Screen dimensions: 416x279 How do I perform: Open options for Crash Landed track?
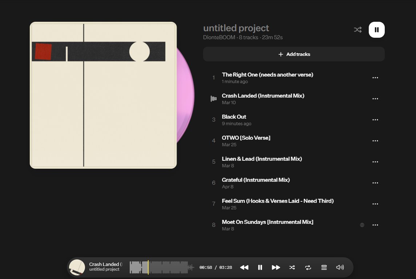[375, 99]
